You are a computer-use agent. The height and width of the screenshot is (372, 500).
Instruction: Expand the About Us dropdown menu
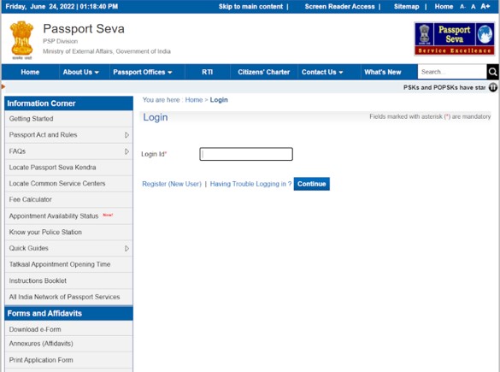pos(80,72)
